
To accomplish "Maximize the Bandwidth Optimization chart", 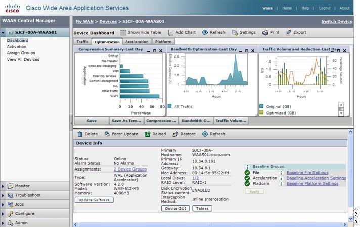I will point(247,51).
